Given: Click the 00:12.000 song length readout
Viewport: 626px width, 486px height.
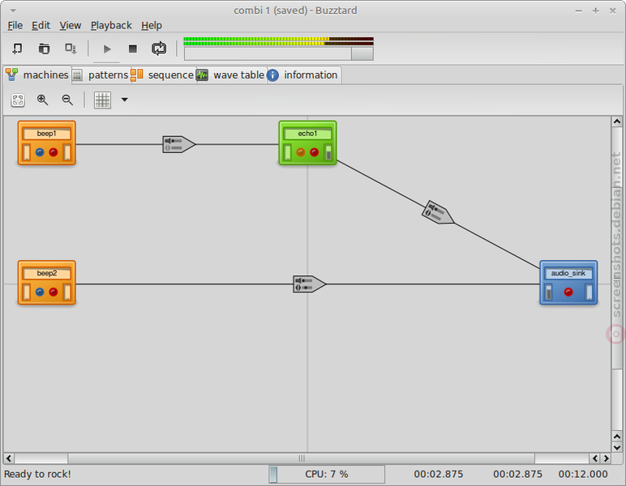Looking at the screenshot, I should coord(583,474).
